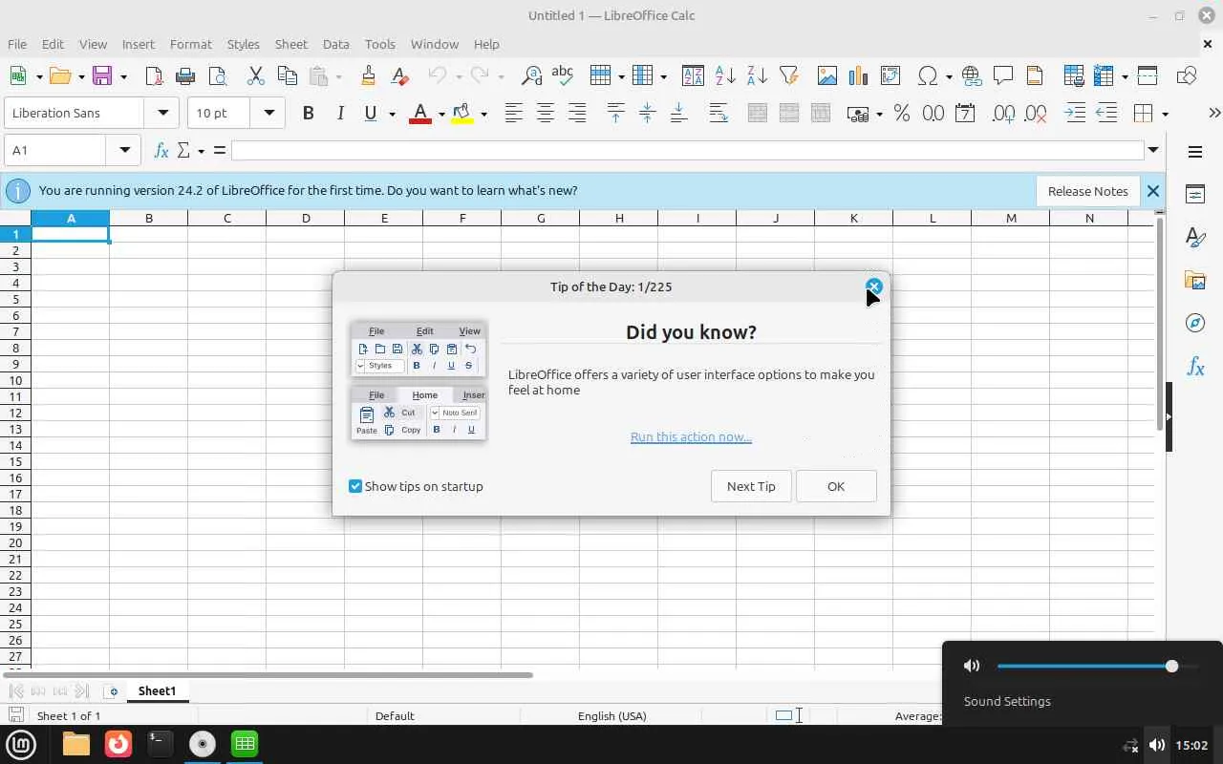Toggle underline formatting

(x=371, y=114)
